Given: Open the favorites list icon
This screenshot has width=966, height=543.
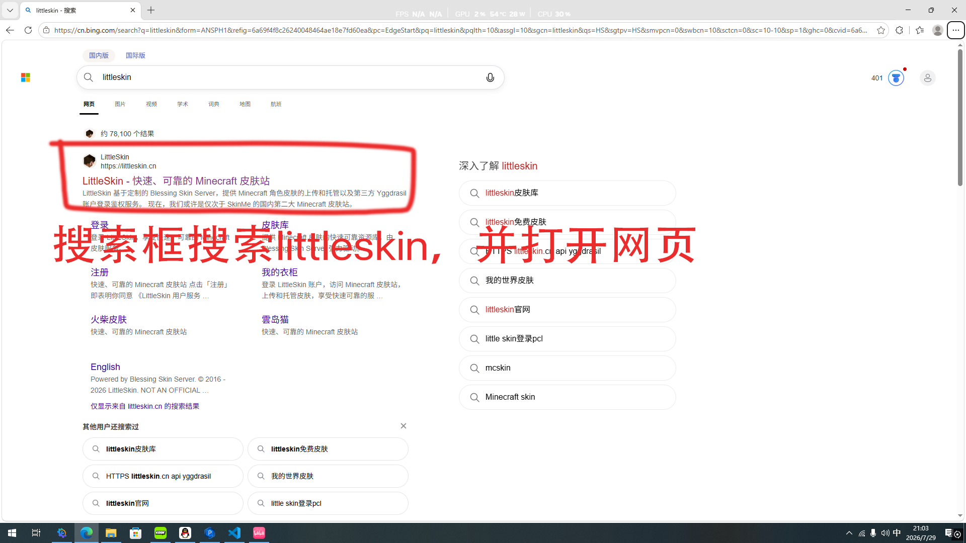Looking at the screenshot, I should (920, 30).
